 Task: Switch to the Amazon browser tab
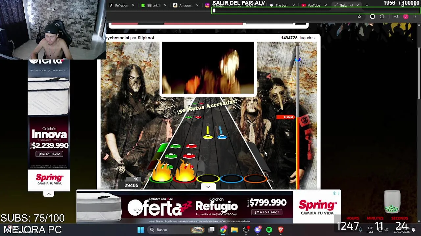[185, 5]
